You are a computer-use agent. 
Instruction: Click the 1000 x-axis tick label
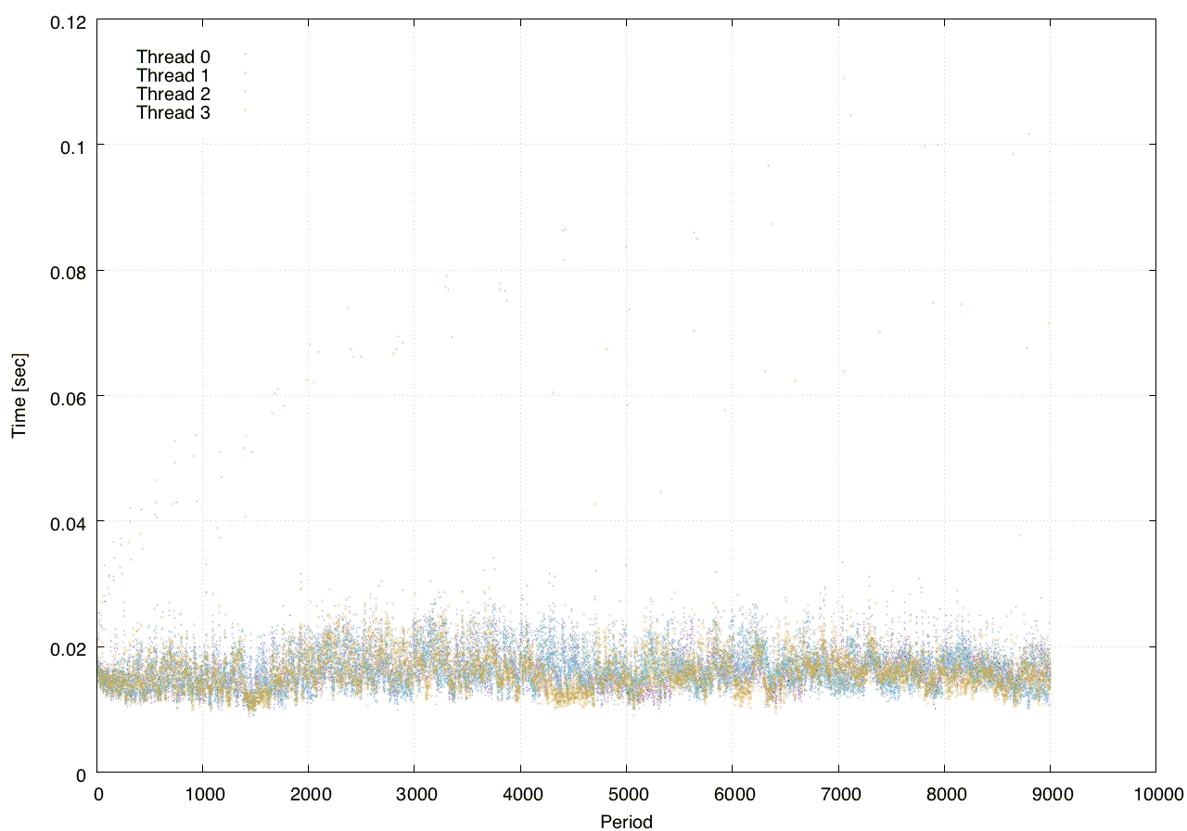click(x=204, y=794)
